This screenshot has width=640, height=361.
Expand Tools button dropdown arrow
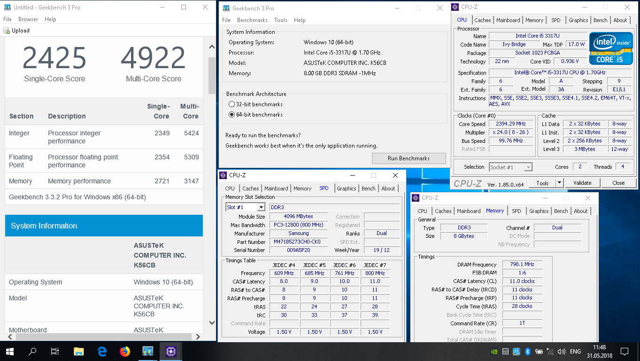(x=559, y=183)
